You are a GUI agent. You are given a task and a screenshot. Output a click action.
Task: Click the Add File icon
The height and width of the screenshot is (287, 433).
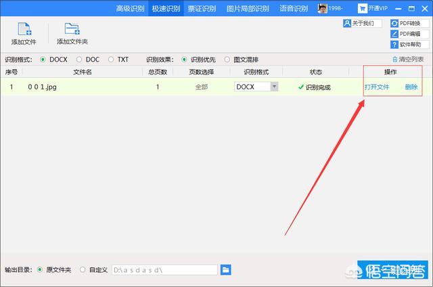[24, 30]
